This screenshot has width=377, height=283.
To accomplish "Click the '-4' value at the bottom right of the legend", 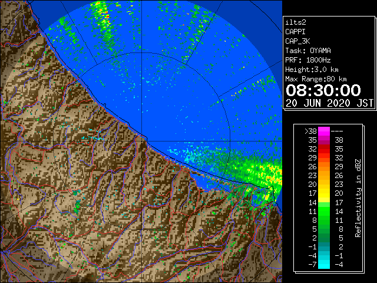I will (339, 264).
